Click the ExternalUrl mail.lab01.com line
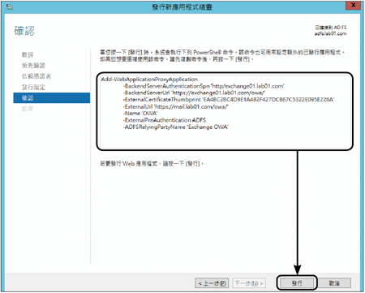The image size is (365, 293). pyautogui.click(x=176, y=106)
